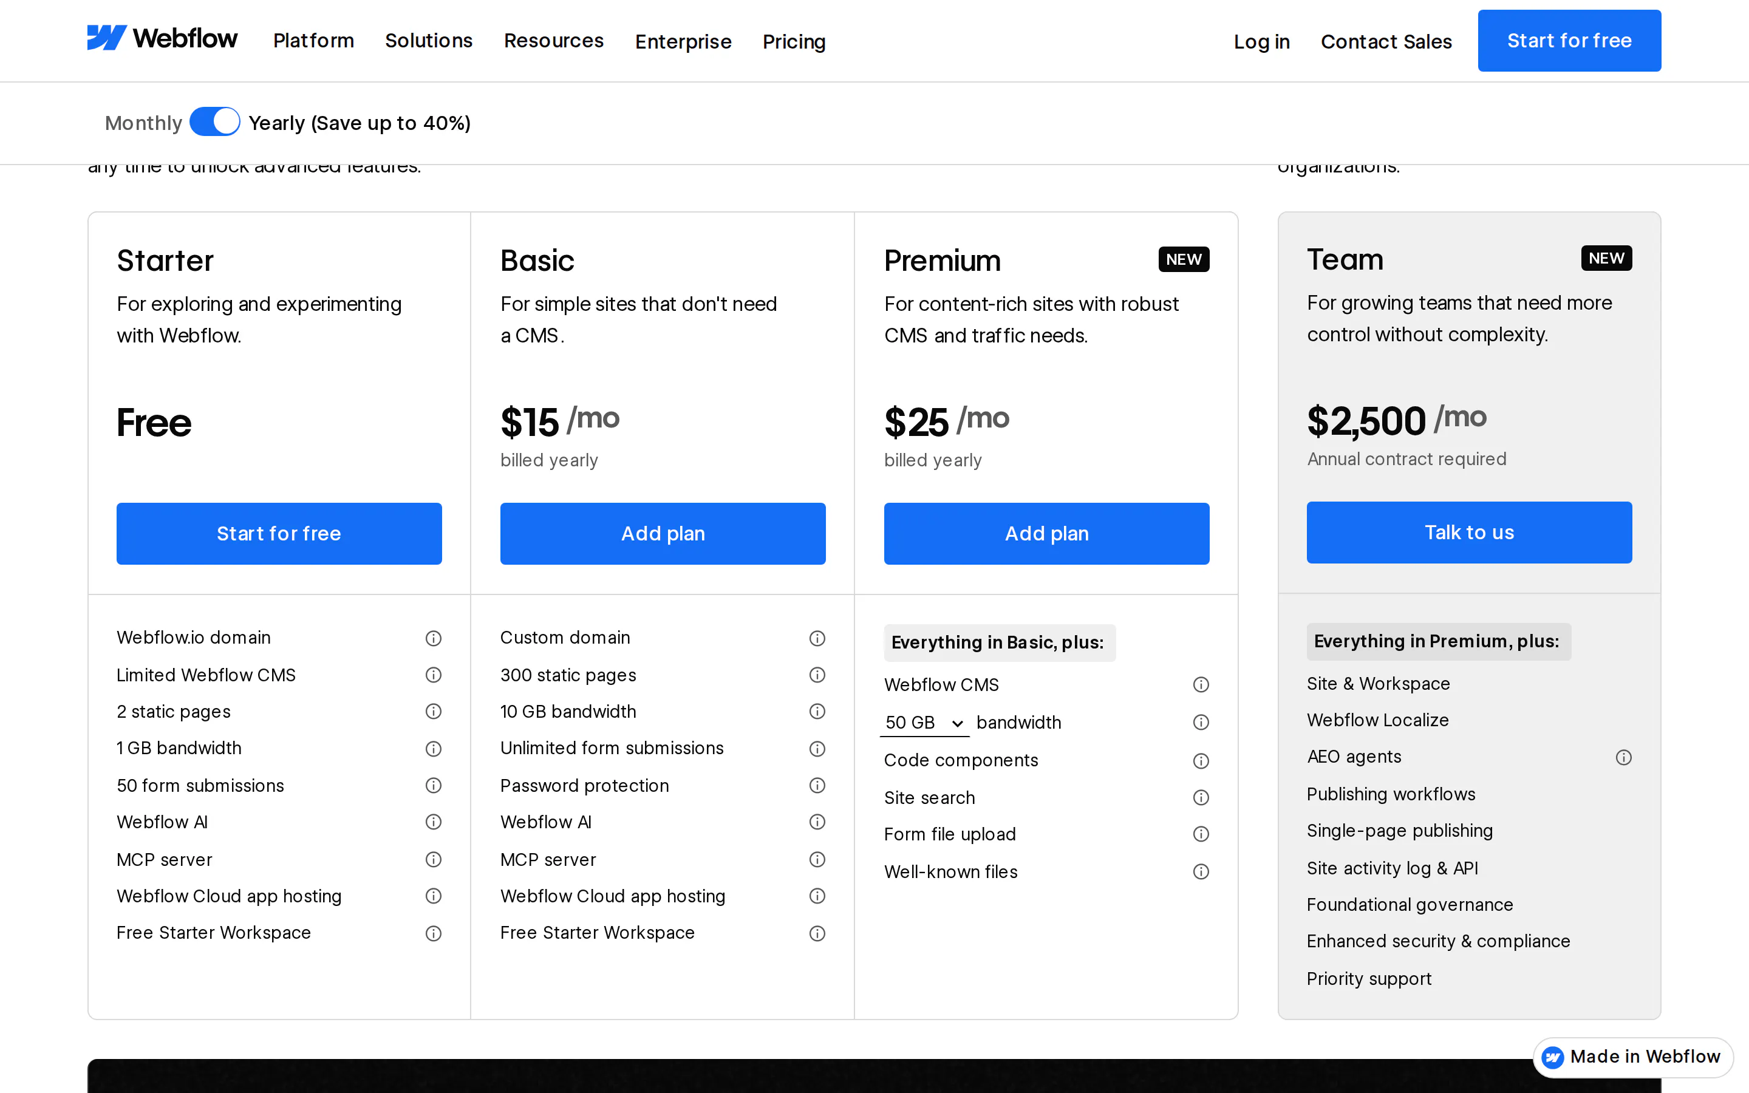The height and width of the screenshot is (1093, 1749).
Task: Show Starter plan Free Starter Workspace info
Action: click(x=434, y=934)
